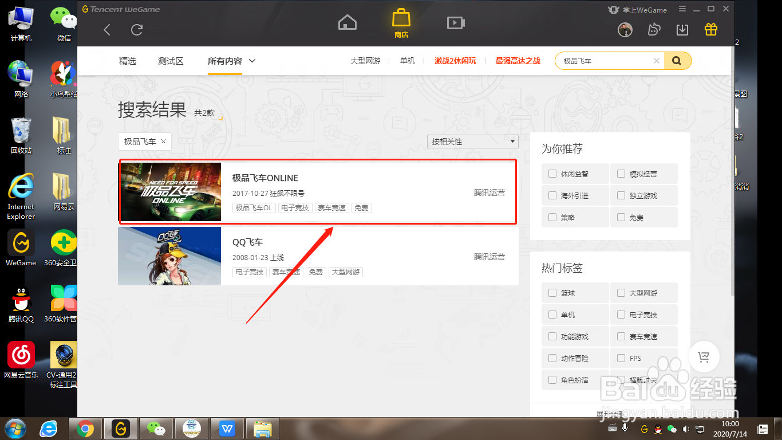This screenshot has width=782, height=440.
Task: Open Chrome from the taskbar
Action: click(x=85, y=428)
